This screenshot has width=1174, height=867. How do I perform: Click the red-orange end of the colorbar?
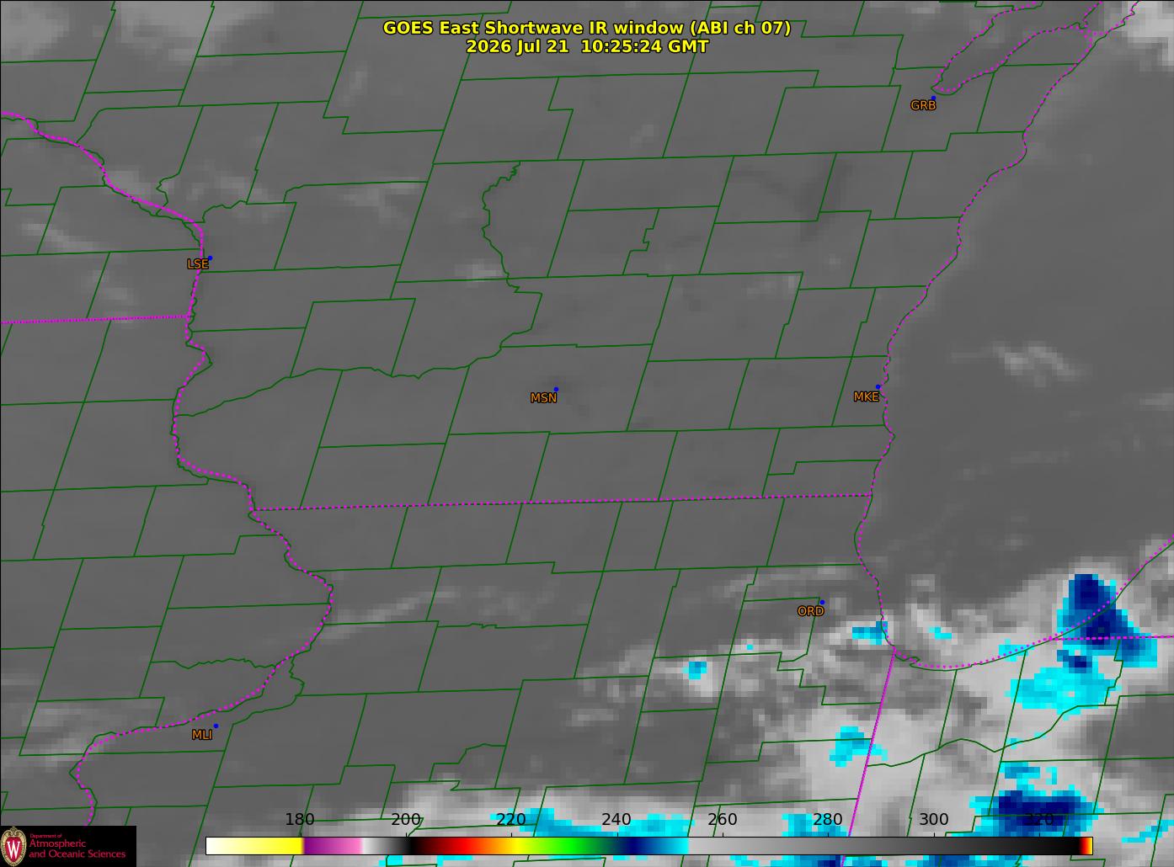[x=1086, y=846]
